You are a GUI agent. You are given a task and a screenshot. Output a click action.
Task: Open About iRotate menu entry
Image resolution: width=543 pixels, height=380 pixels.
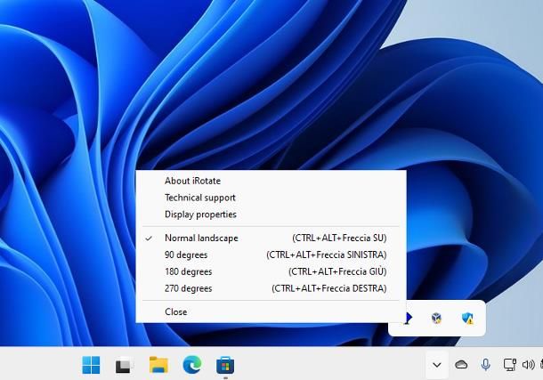point(271,181)
